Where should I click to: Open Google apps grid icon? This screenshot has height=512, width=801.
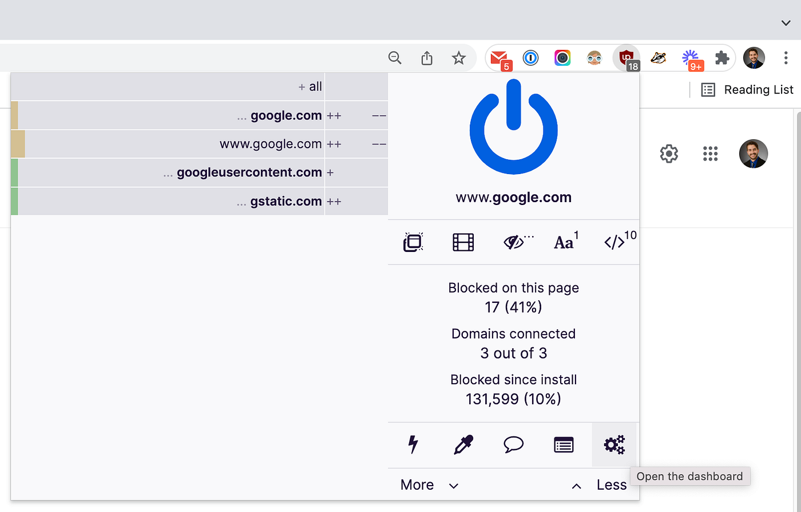click(x=710, y=153)
